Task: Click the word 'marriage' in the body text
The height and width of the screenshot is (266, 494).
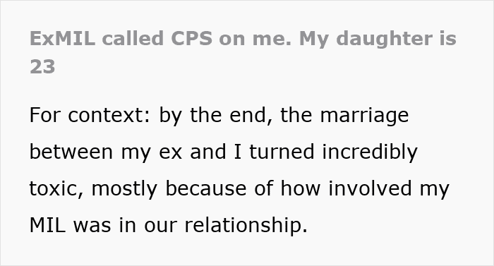Action: [x=365, y=116]
